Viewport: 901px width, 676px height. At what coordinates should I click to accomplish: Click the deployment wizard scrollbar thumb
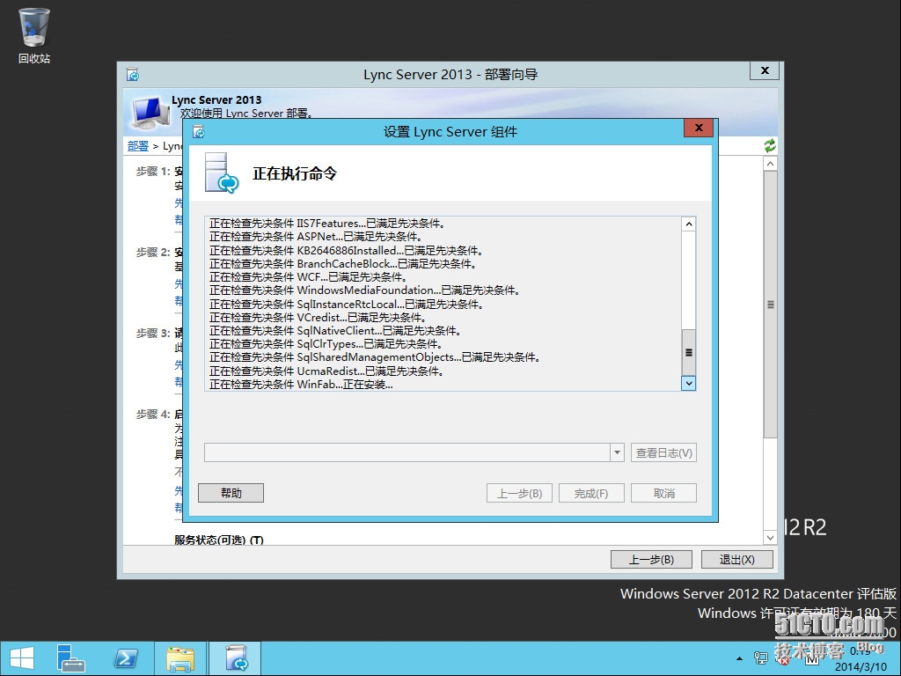(x=771, y=305)
